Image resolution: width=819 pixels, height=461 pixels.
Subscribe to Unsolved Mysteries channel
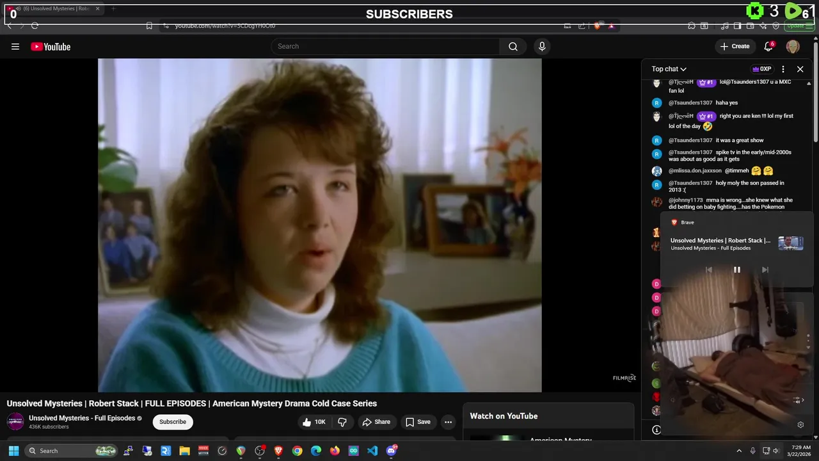(173, 421)
